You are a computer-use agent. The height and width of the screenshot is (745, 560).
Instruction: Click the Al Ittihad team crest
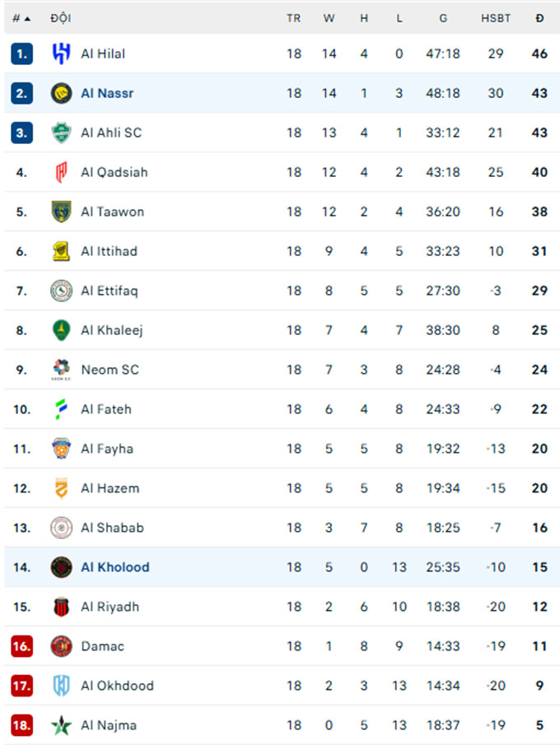click(62, 251)
